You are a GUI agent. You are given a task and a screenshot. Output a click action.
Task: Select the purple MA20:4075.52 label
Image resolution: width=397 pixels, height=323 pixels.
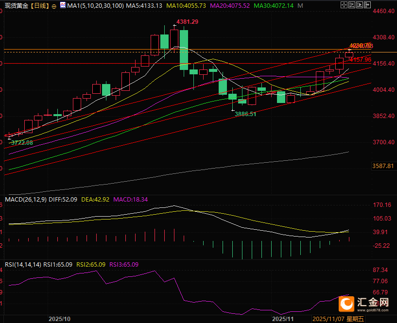click(x=228, y=6)
